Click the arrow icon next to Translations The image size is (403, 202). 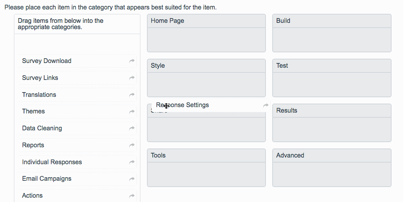point(132,95)
